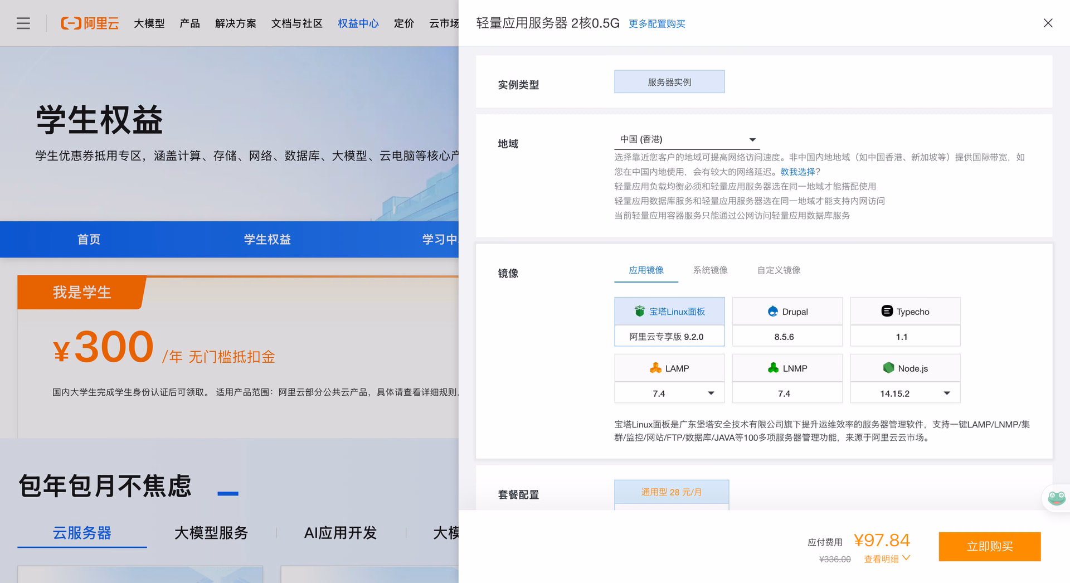This screenshot has height=583, width=1070.
Task: Click the Drupal version 8.5.6 cell
Action: tap(787, 337)
